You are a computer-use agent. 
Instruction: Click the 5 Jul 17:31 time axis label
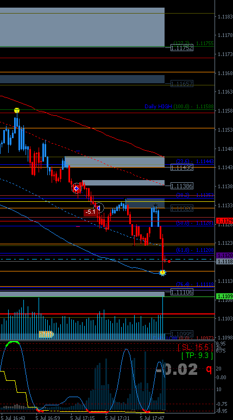point(117,418)
